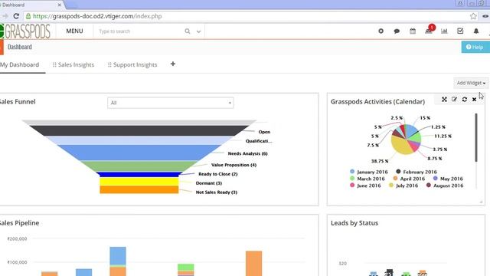Viewport: 490px width, 276px height.
Task: Click the search magnifier icon
Action: (187, 31)
